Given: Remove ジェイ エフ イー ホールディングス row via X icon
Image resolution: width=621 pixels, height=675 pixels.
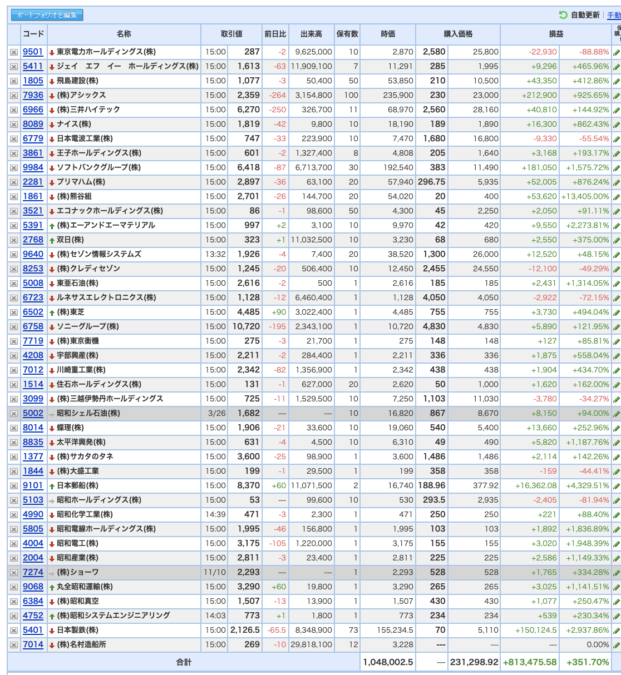Looking at the screenshot, I should click(x=14, y=67).
